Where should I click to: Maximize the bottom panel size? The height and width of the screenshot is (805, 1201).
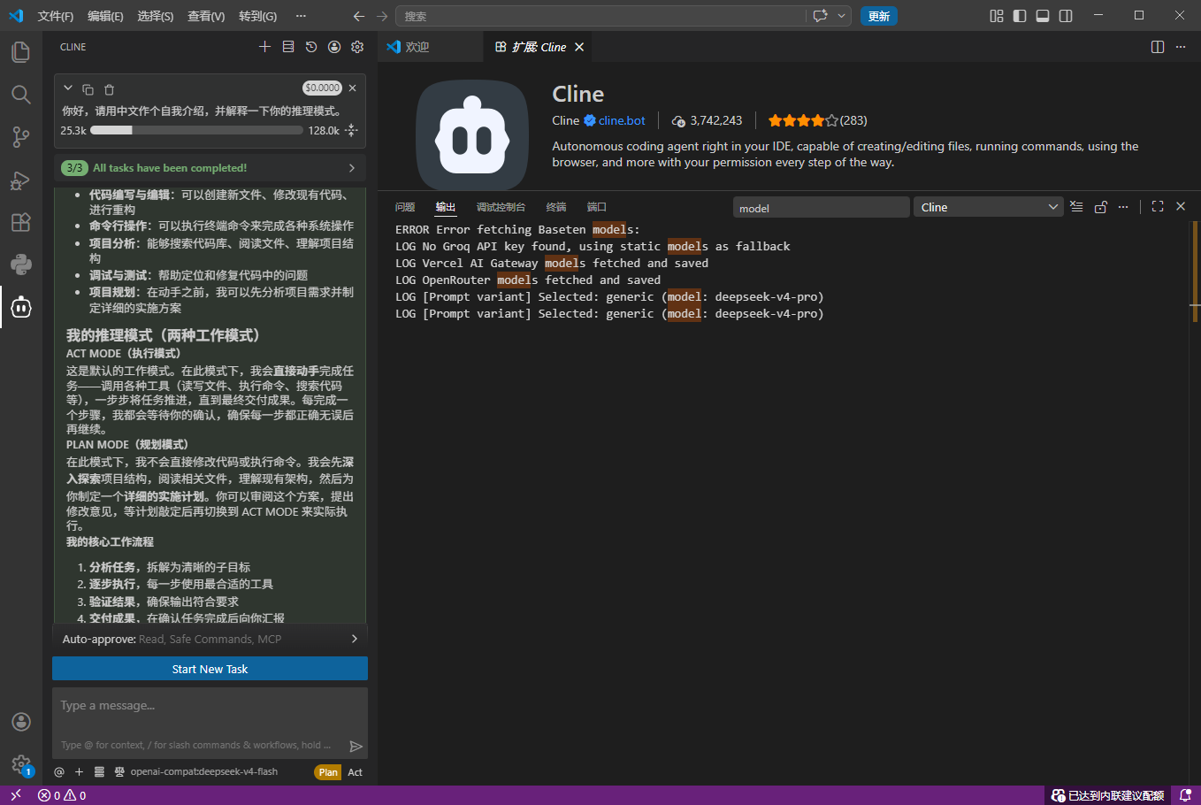pos(1158,206)
